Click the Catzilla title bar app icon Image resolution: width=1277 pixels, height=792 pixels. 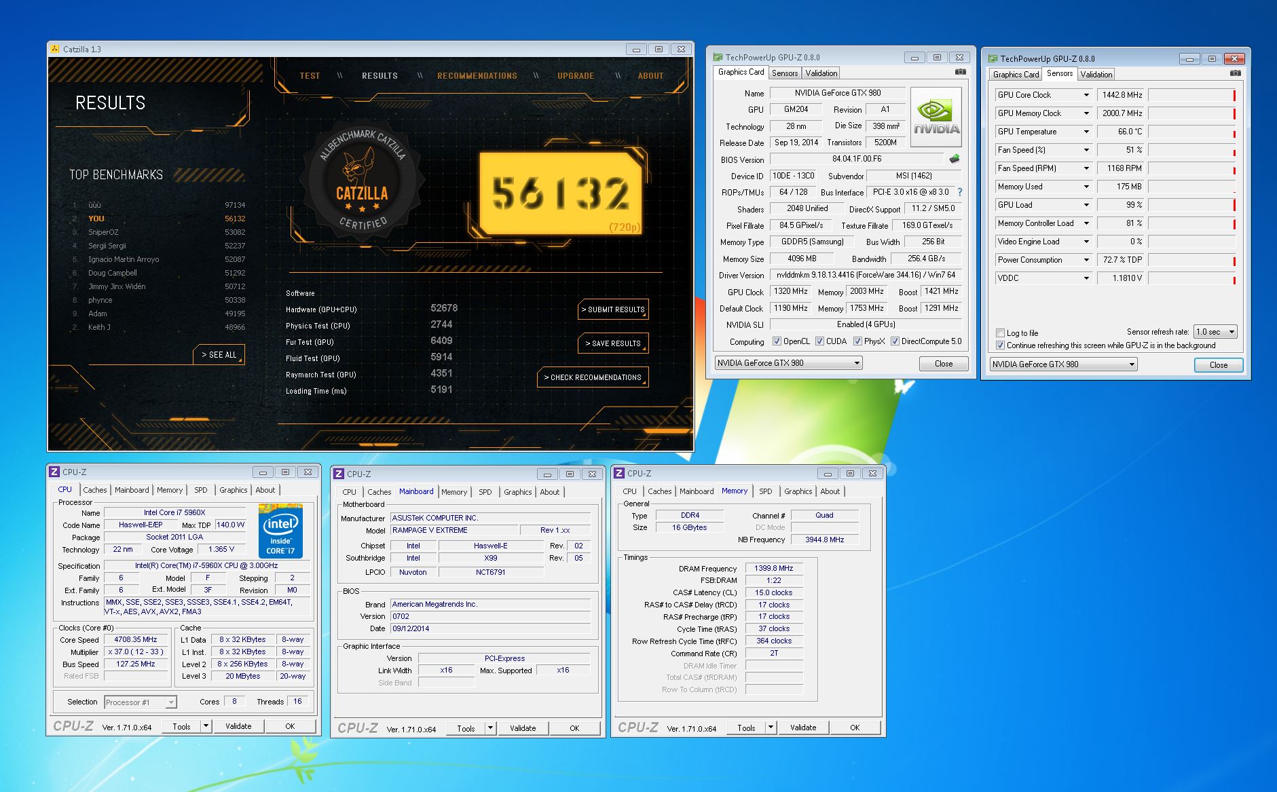pyautogui.click(x=54, y=49)
